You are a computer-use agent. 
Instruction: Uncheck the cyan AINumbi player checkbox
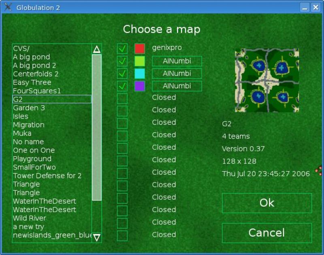[122, 74]
